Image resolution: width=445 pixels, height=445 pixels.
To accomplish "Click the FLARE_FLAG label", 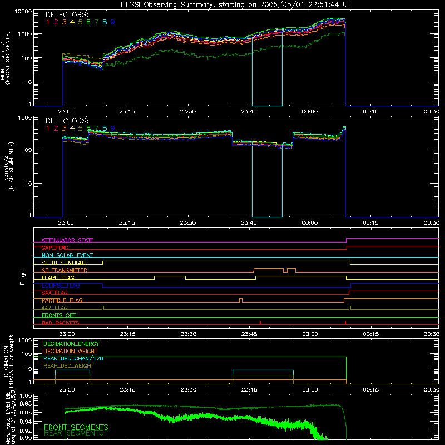I will pos(58,278).
